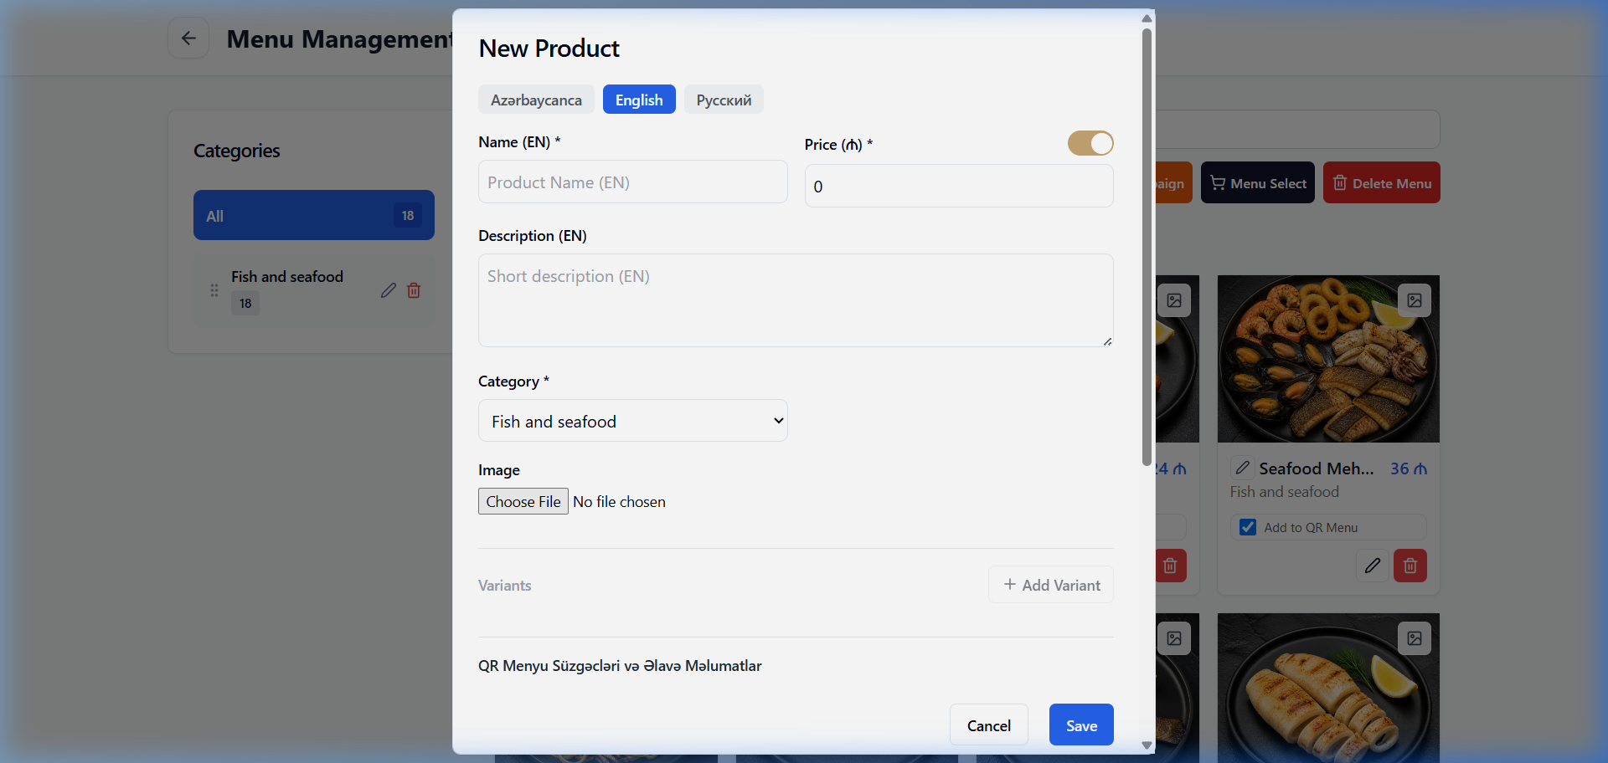Screen dimensions: 1608x763
Task: Toggle the price switch in New Product
Action: click(x=1090, y=143)
